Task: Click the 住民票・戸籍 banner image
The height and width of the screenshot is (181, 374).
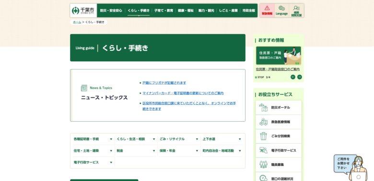Action: coord(279,56)
